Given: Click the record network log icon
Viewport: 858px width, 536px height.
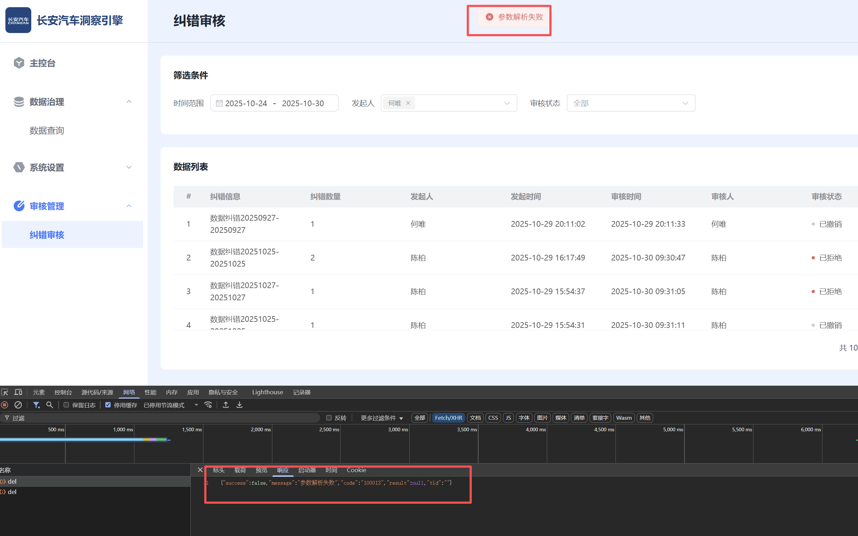Looking at the screenshot, I should tap(5, 405).
